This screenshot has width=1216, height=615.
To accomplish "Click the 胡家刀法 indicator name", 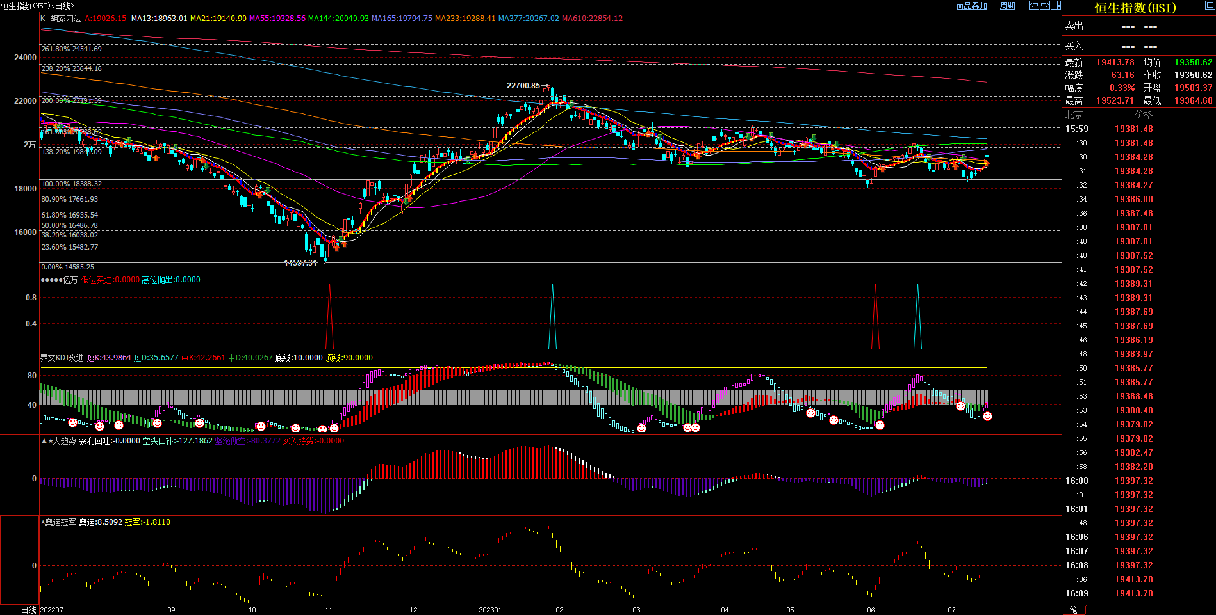I will [x=66, y=19].
